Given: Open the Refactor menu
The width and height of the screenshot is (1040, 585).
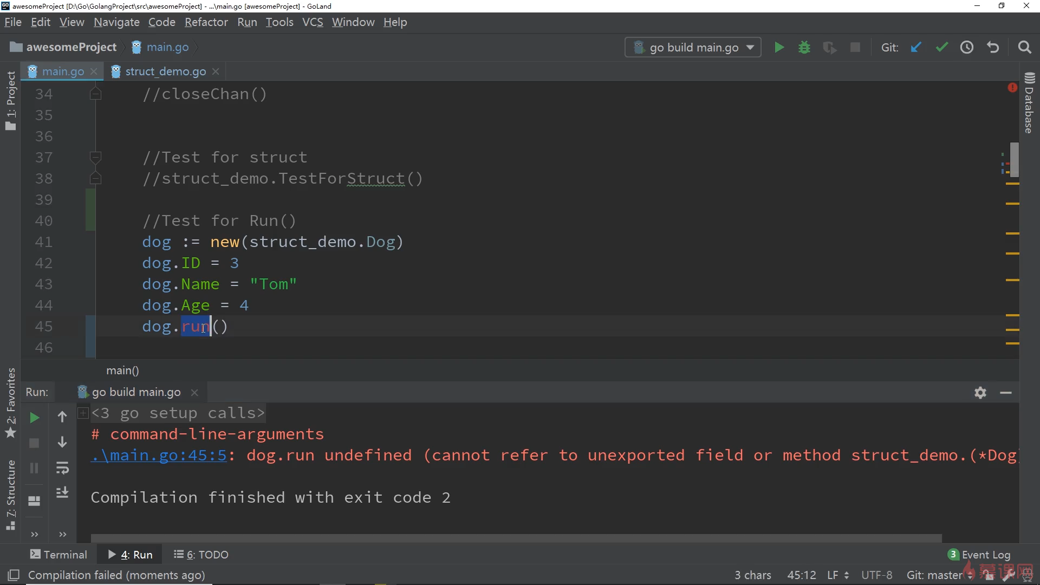Looking at the screenshot, I should [x=206, y=22].
